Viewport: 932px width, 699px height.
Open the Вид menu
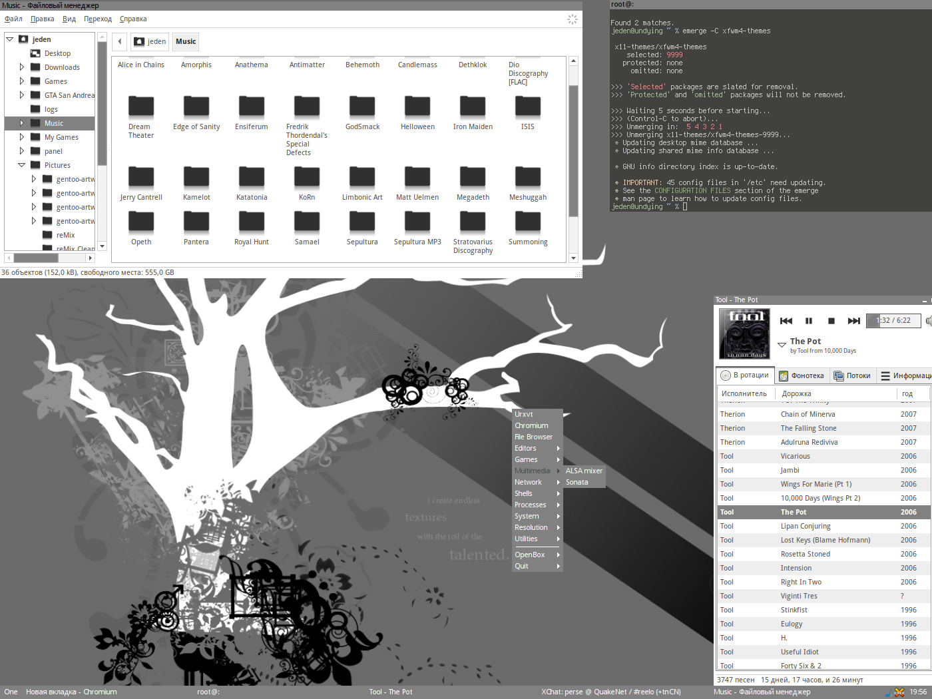pos(69,19)
